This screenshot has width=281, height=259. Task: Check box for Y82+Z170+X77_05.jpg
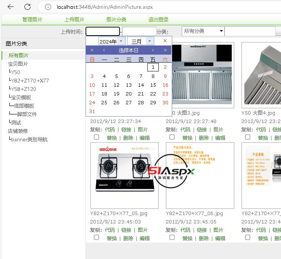coord(97,238)
